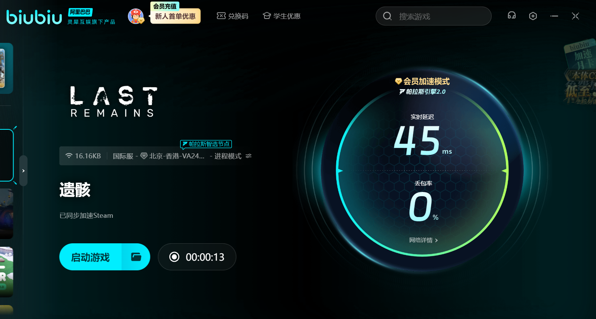Click the node switch settings icon after 进程模式

[249, 156]
